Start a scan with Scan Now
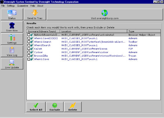164x118 pixels. (x=12, y=27)
